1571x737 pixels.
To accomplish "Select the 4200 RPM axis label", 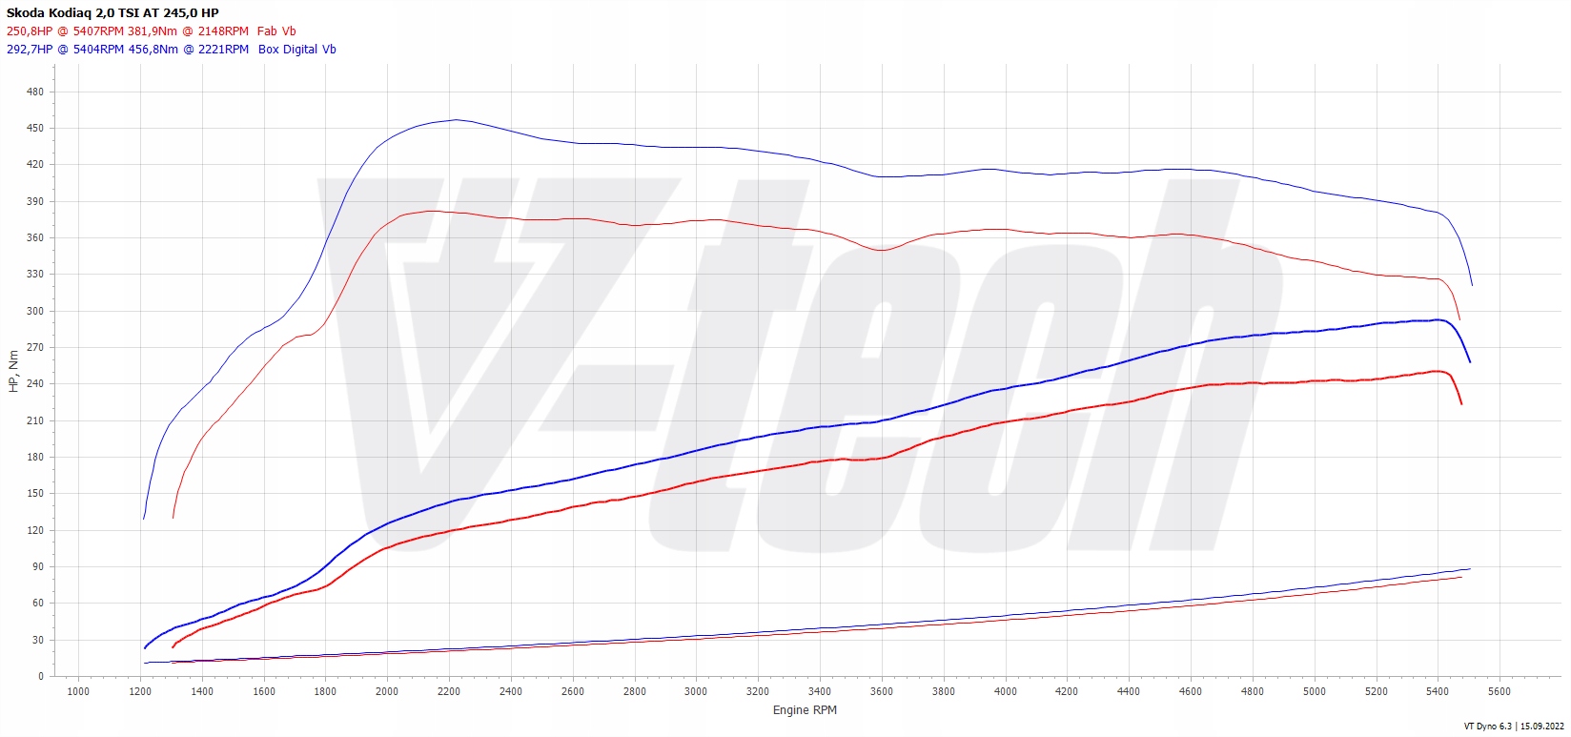I will click(x=1067, y=691).
